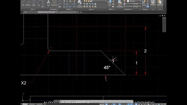Viewport: 187px width, 105px height.
Task: Toggle layer freeze sun icon
Action: (86, 1)
